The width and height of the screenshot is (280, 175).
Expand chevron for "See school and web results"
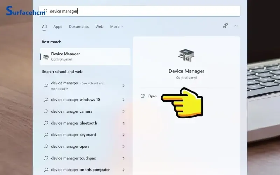[x=124, y=86]
